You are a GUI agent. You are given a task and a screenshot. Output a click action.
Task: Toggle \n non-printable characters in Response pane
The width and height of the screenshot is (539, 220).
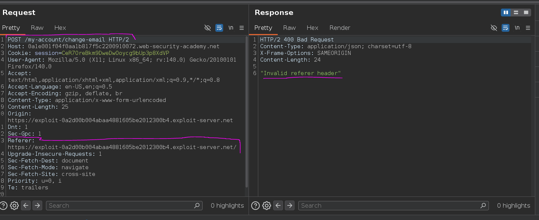[517, 28]
